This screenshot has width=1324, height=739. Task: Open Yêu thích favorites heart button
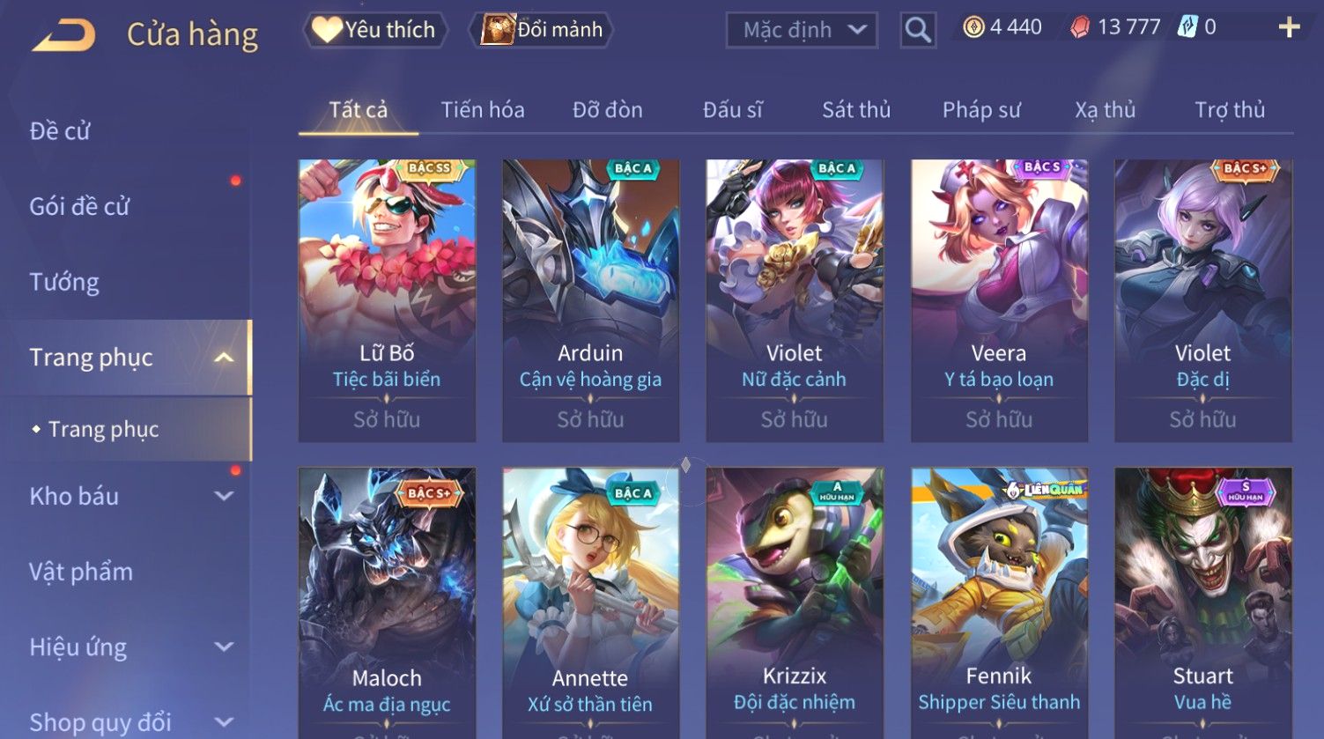[x=375, y=30]
